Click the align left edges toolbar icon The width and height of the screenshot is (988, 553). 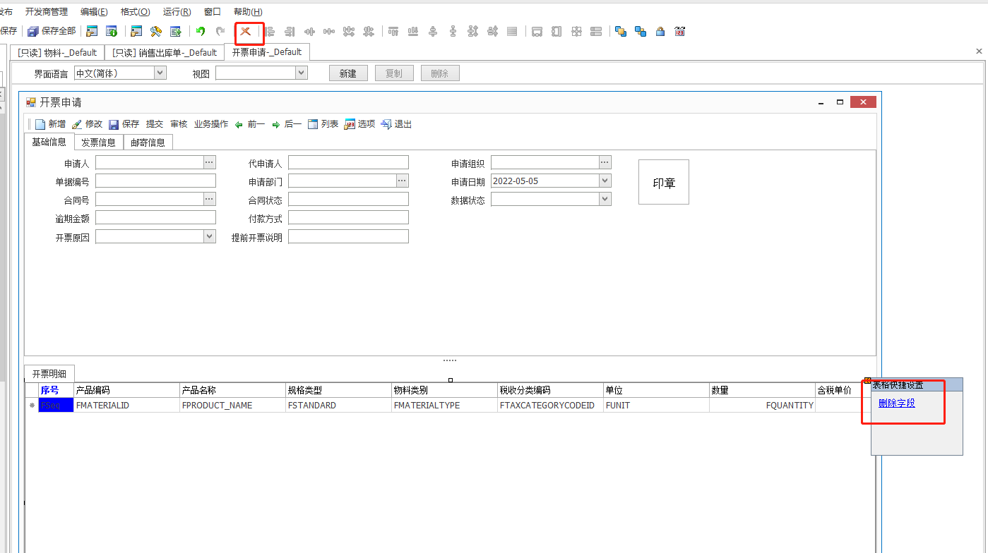[270, 31]
